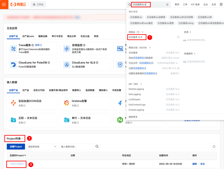Viewport: 224px width, 169px height.
Task: Click the 注册日志服务SLS help document
Action: point(137,68)
